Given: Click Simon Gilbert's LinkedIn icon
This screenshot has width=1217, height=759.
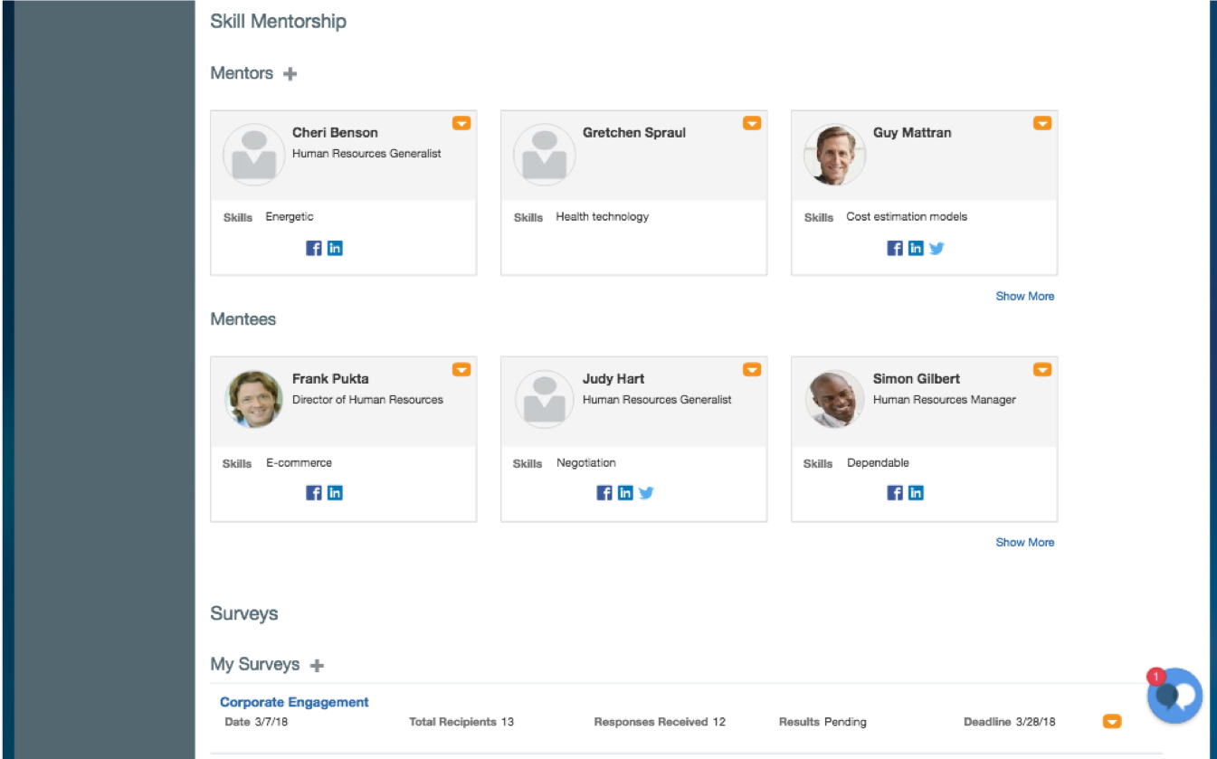Looking at the screenshot, I should tap(916, 493).
